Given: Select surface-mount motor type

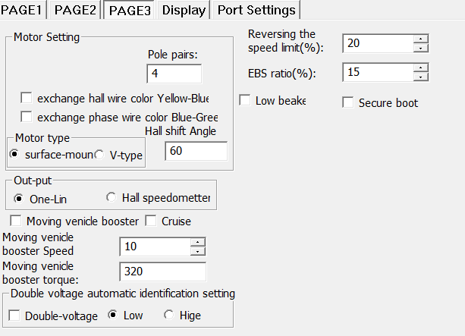Looking at the screenshot, I should point(14,154).
